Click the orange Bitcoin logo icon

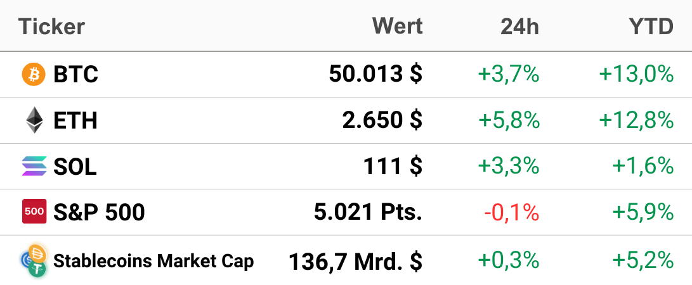tap(34, 74)
